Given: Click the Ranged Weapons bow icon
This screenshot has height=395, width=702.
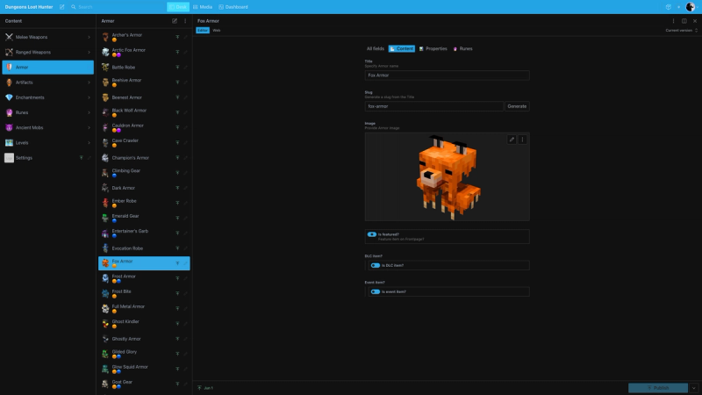Looking at the screenshot, I should (x=9, y=52).
